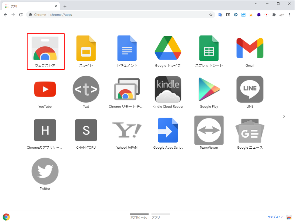
Task: Click the blue circular extension icon
Action: [236, 15]
